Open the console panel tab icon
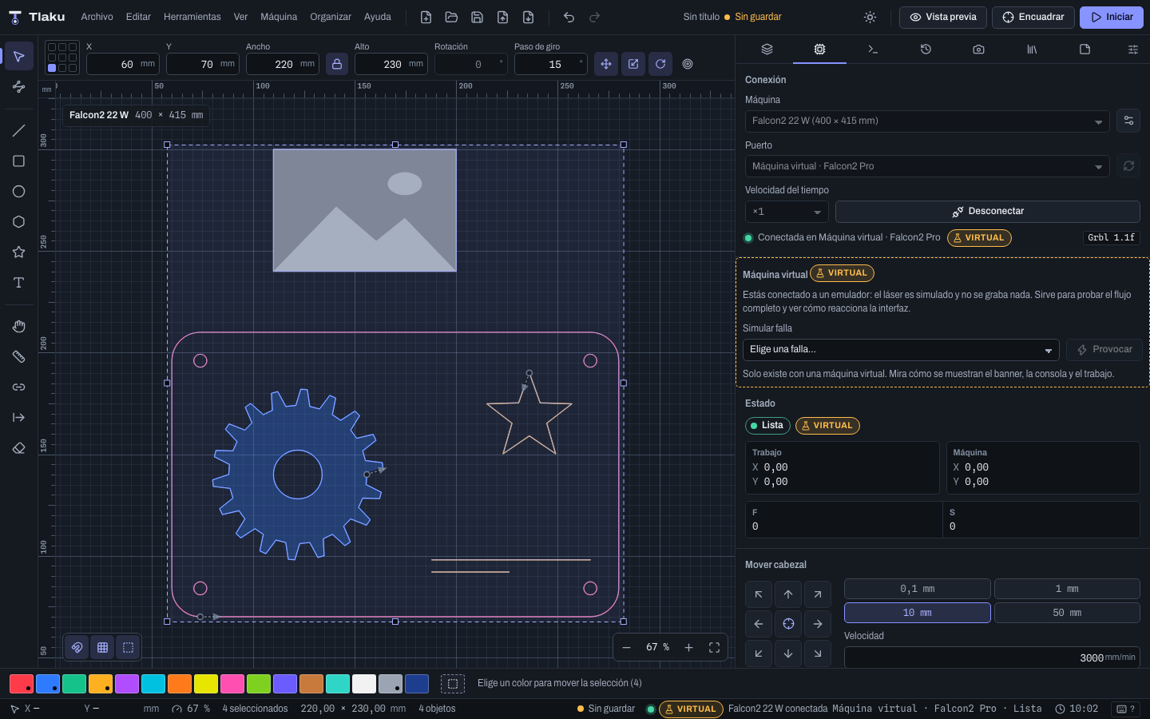Viewport: 1150px width, 719px height. [x=873, y=50]
